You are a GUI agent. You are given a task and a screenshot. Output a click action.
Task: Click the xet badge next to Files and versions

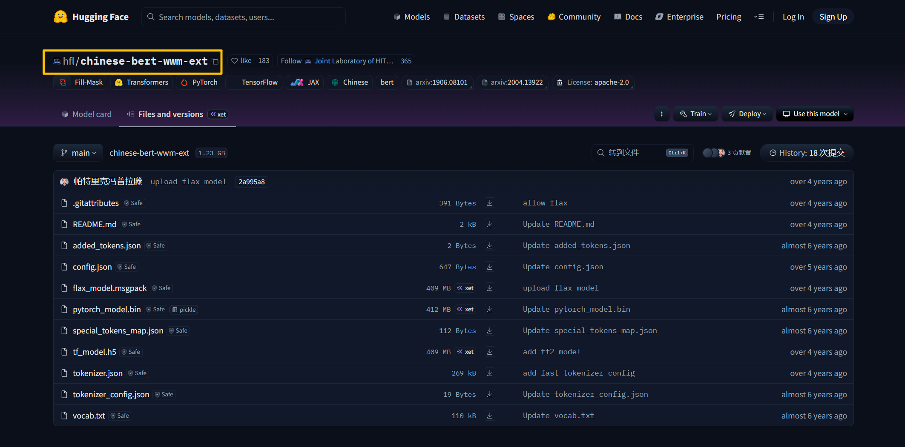218,114
